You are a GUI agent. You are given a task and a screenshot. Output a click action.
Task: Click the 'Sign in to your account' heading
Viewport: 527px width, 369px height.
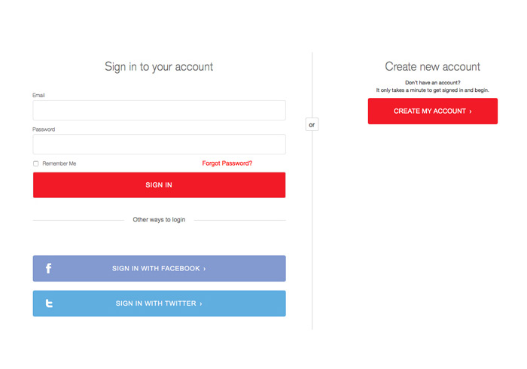(x=159, y=67)
